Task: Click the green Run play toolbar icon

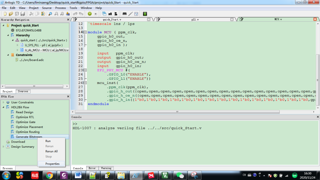Action: 89,14
